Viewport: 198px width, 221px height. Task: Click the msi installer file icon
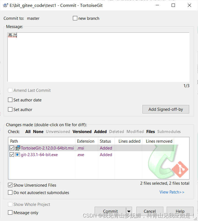coord(18,148)
